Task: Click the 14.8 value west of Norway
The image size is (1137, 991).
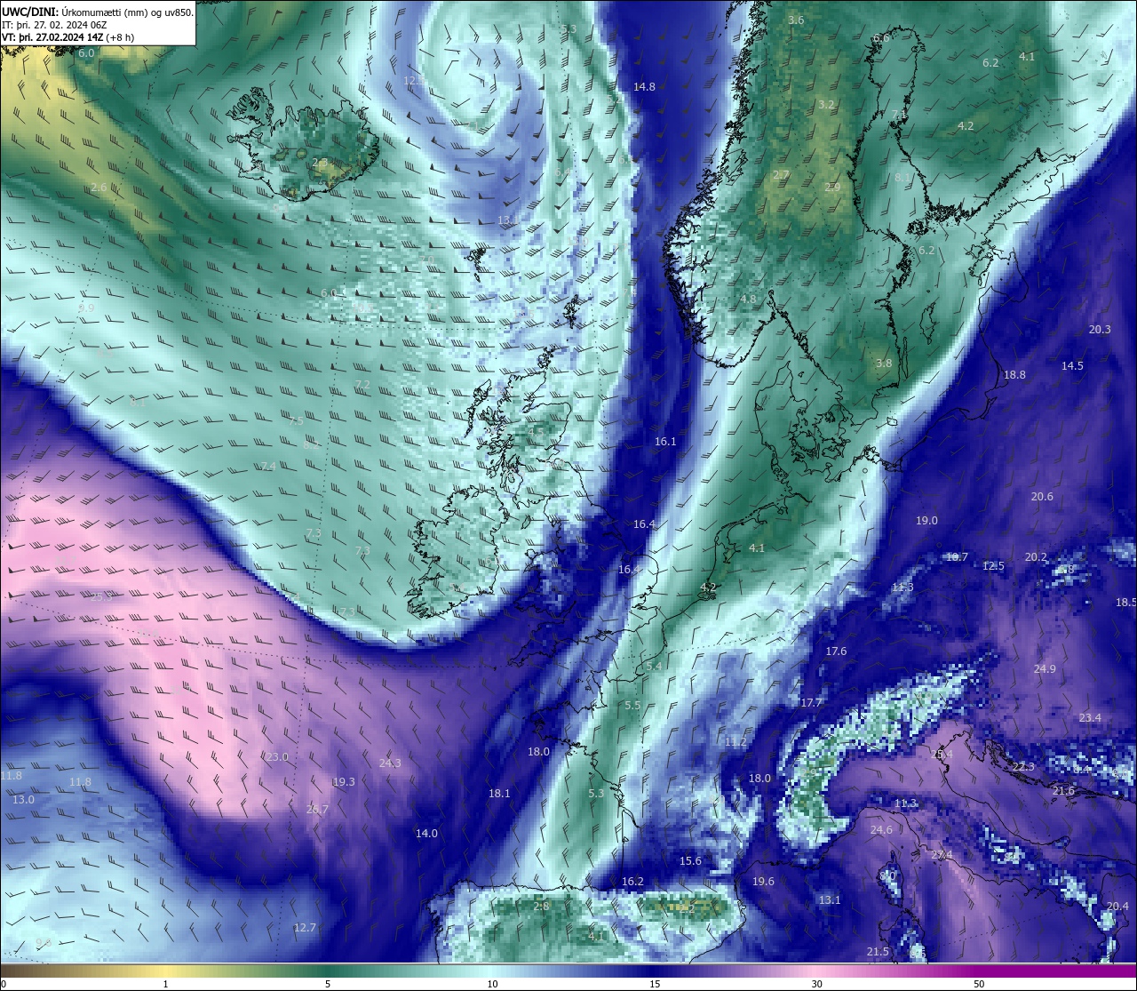Action: tap(644, 87)
